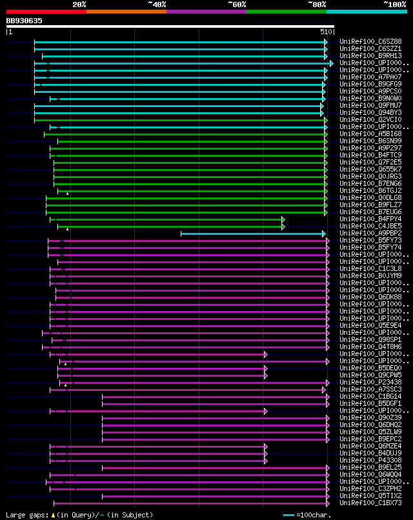Click the purple alignment bar for UniRef100_B5DEQ0
Viewport: 413px width, 520px height.
tap(161, 369)
